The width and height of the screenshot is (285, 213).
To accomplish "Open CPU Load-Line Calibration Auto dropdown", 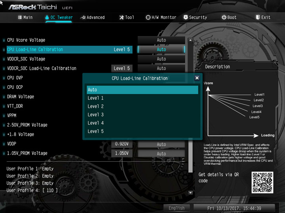I will [x=161, y=49].
